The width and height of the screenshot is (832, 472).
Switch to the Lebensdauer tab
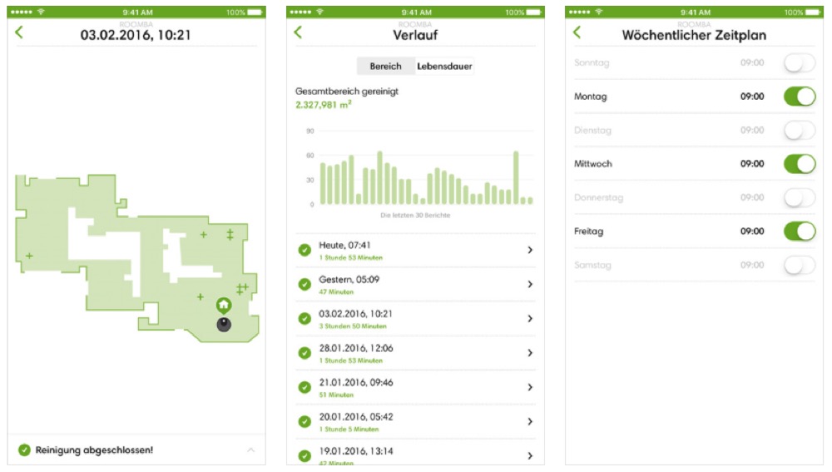(445, 66)
